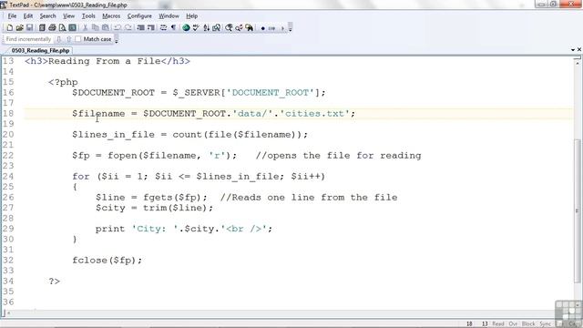Open the Macros menu
Screen dimensions: 583x328
[111, 16]
